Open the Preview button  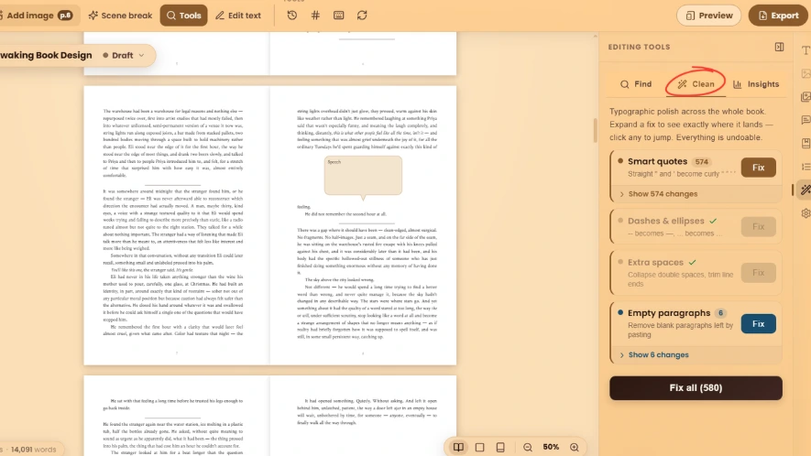(x=709, y=16)
